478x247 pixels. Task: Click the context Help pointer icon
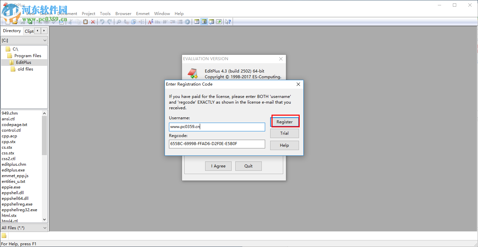228,22
